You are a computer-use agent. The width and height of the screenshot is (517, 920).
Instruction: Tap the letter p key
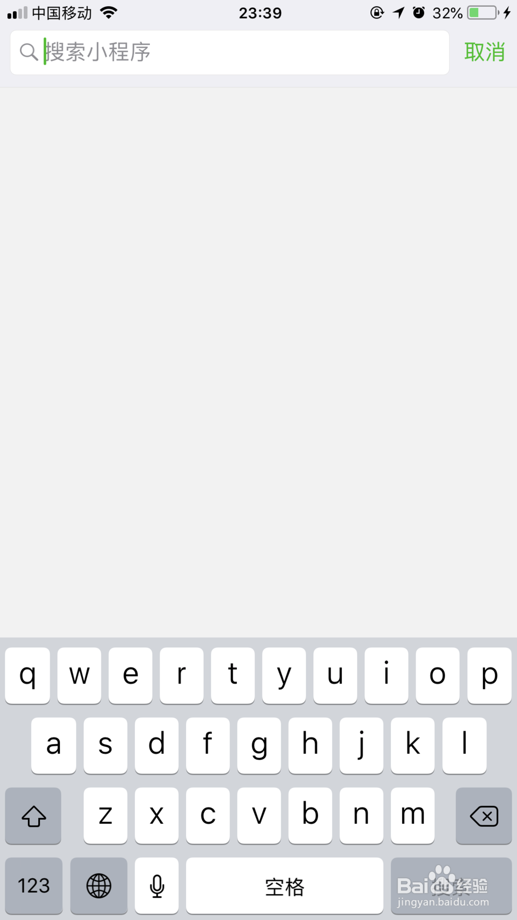click(x=490, y=675)
